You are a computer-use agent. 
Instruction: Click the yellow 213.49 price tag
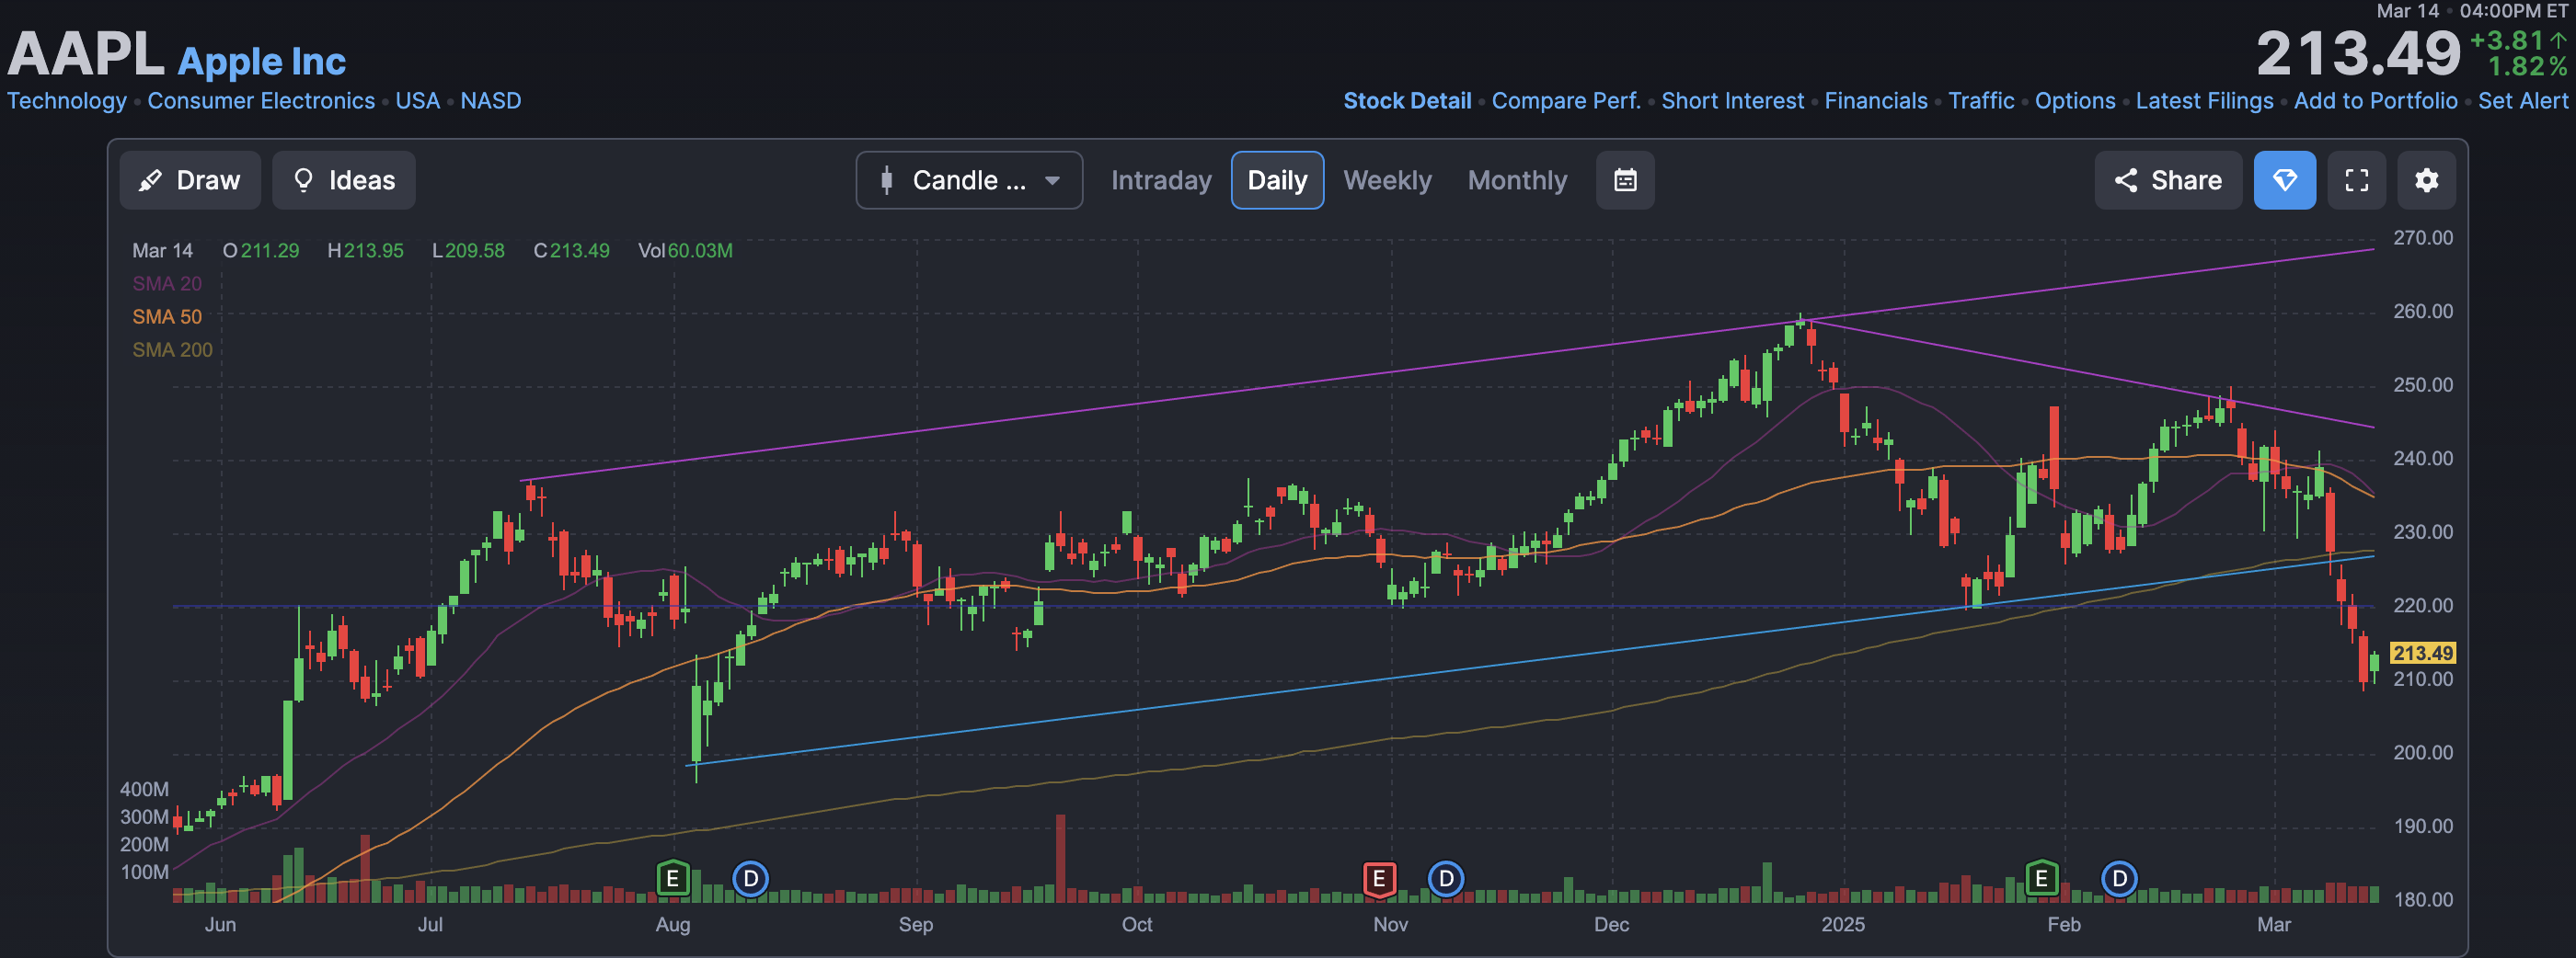(x=2422, y=654)
